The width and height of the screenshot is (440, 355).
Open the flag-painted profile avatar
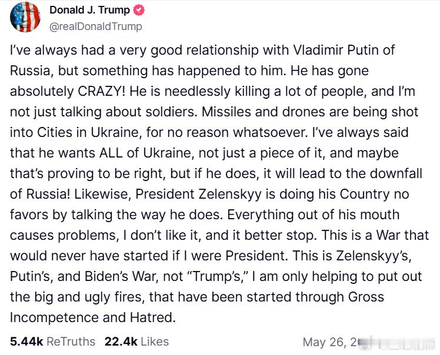point(25,17)
